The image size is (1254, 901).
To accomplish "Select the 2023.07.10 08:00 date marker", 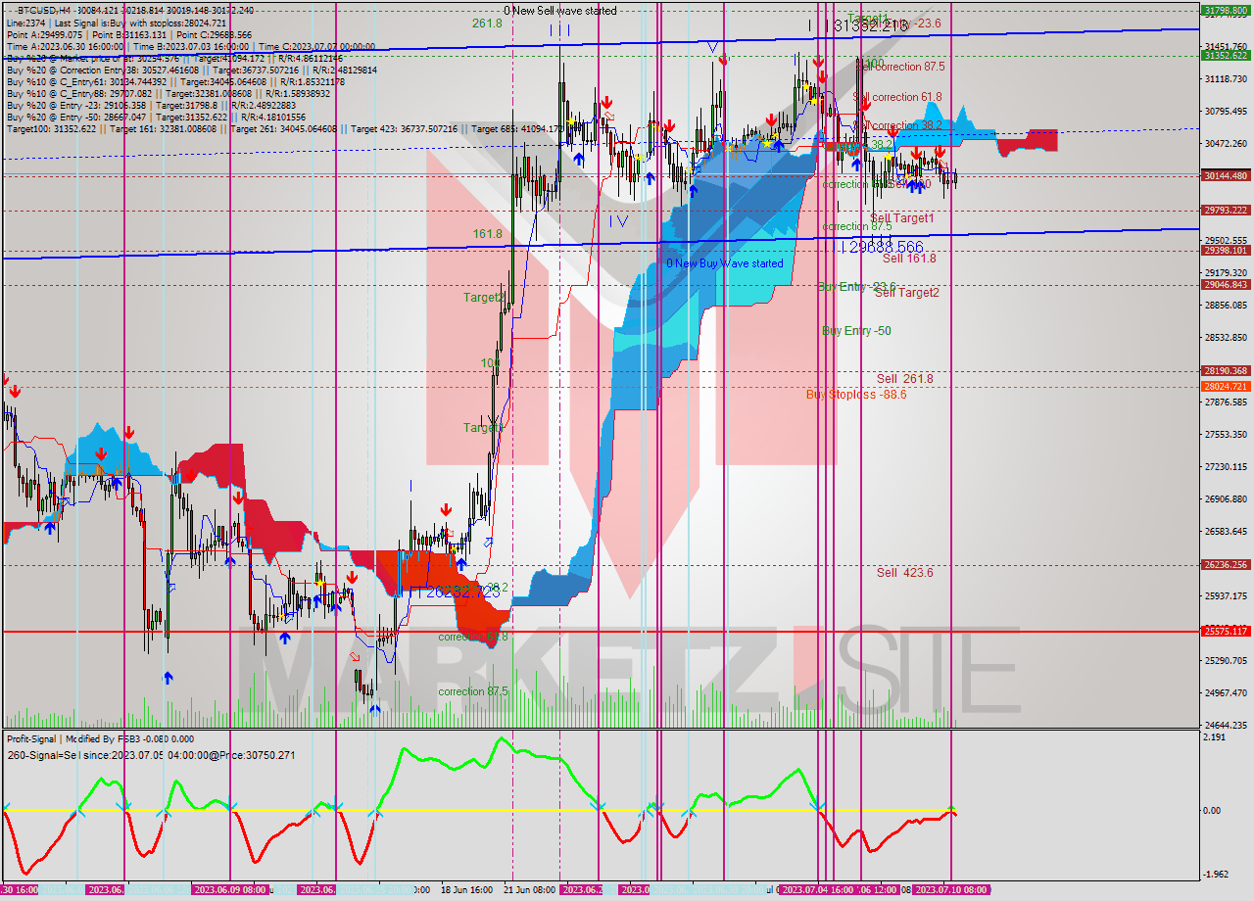I will [950, 889].
